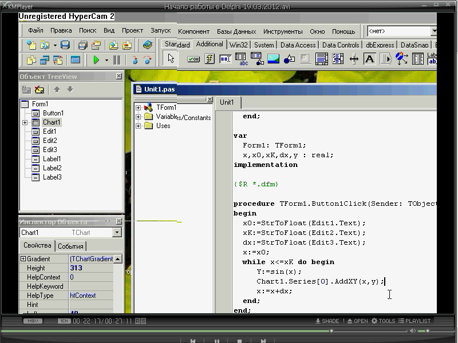Viewport: 458px width, 343px height.
Task: Expand the Chart1 node in Object TreeView
Action: pos(25,122)
